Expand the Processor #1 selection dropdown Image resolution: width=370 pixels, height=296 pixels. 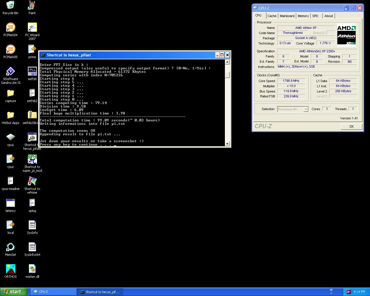tap(306, 109)
